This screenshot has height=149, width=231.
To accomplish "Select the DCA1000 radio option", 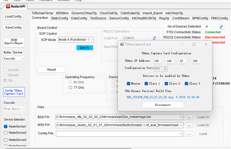I will [x=5, y=70].
